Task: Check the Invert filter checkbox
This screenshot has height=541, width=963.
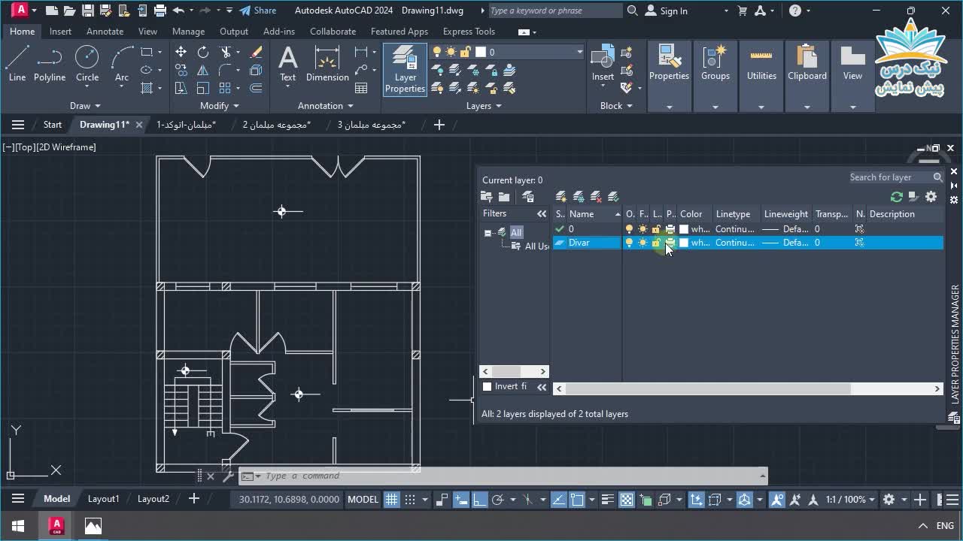Action: pyautogui.click(x=487, y=386)
